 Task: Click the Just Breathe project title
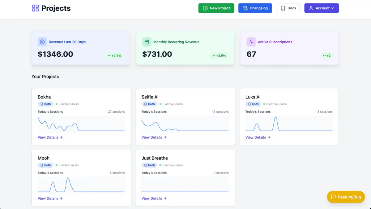coord(155,158)
